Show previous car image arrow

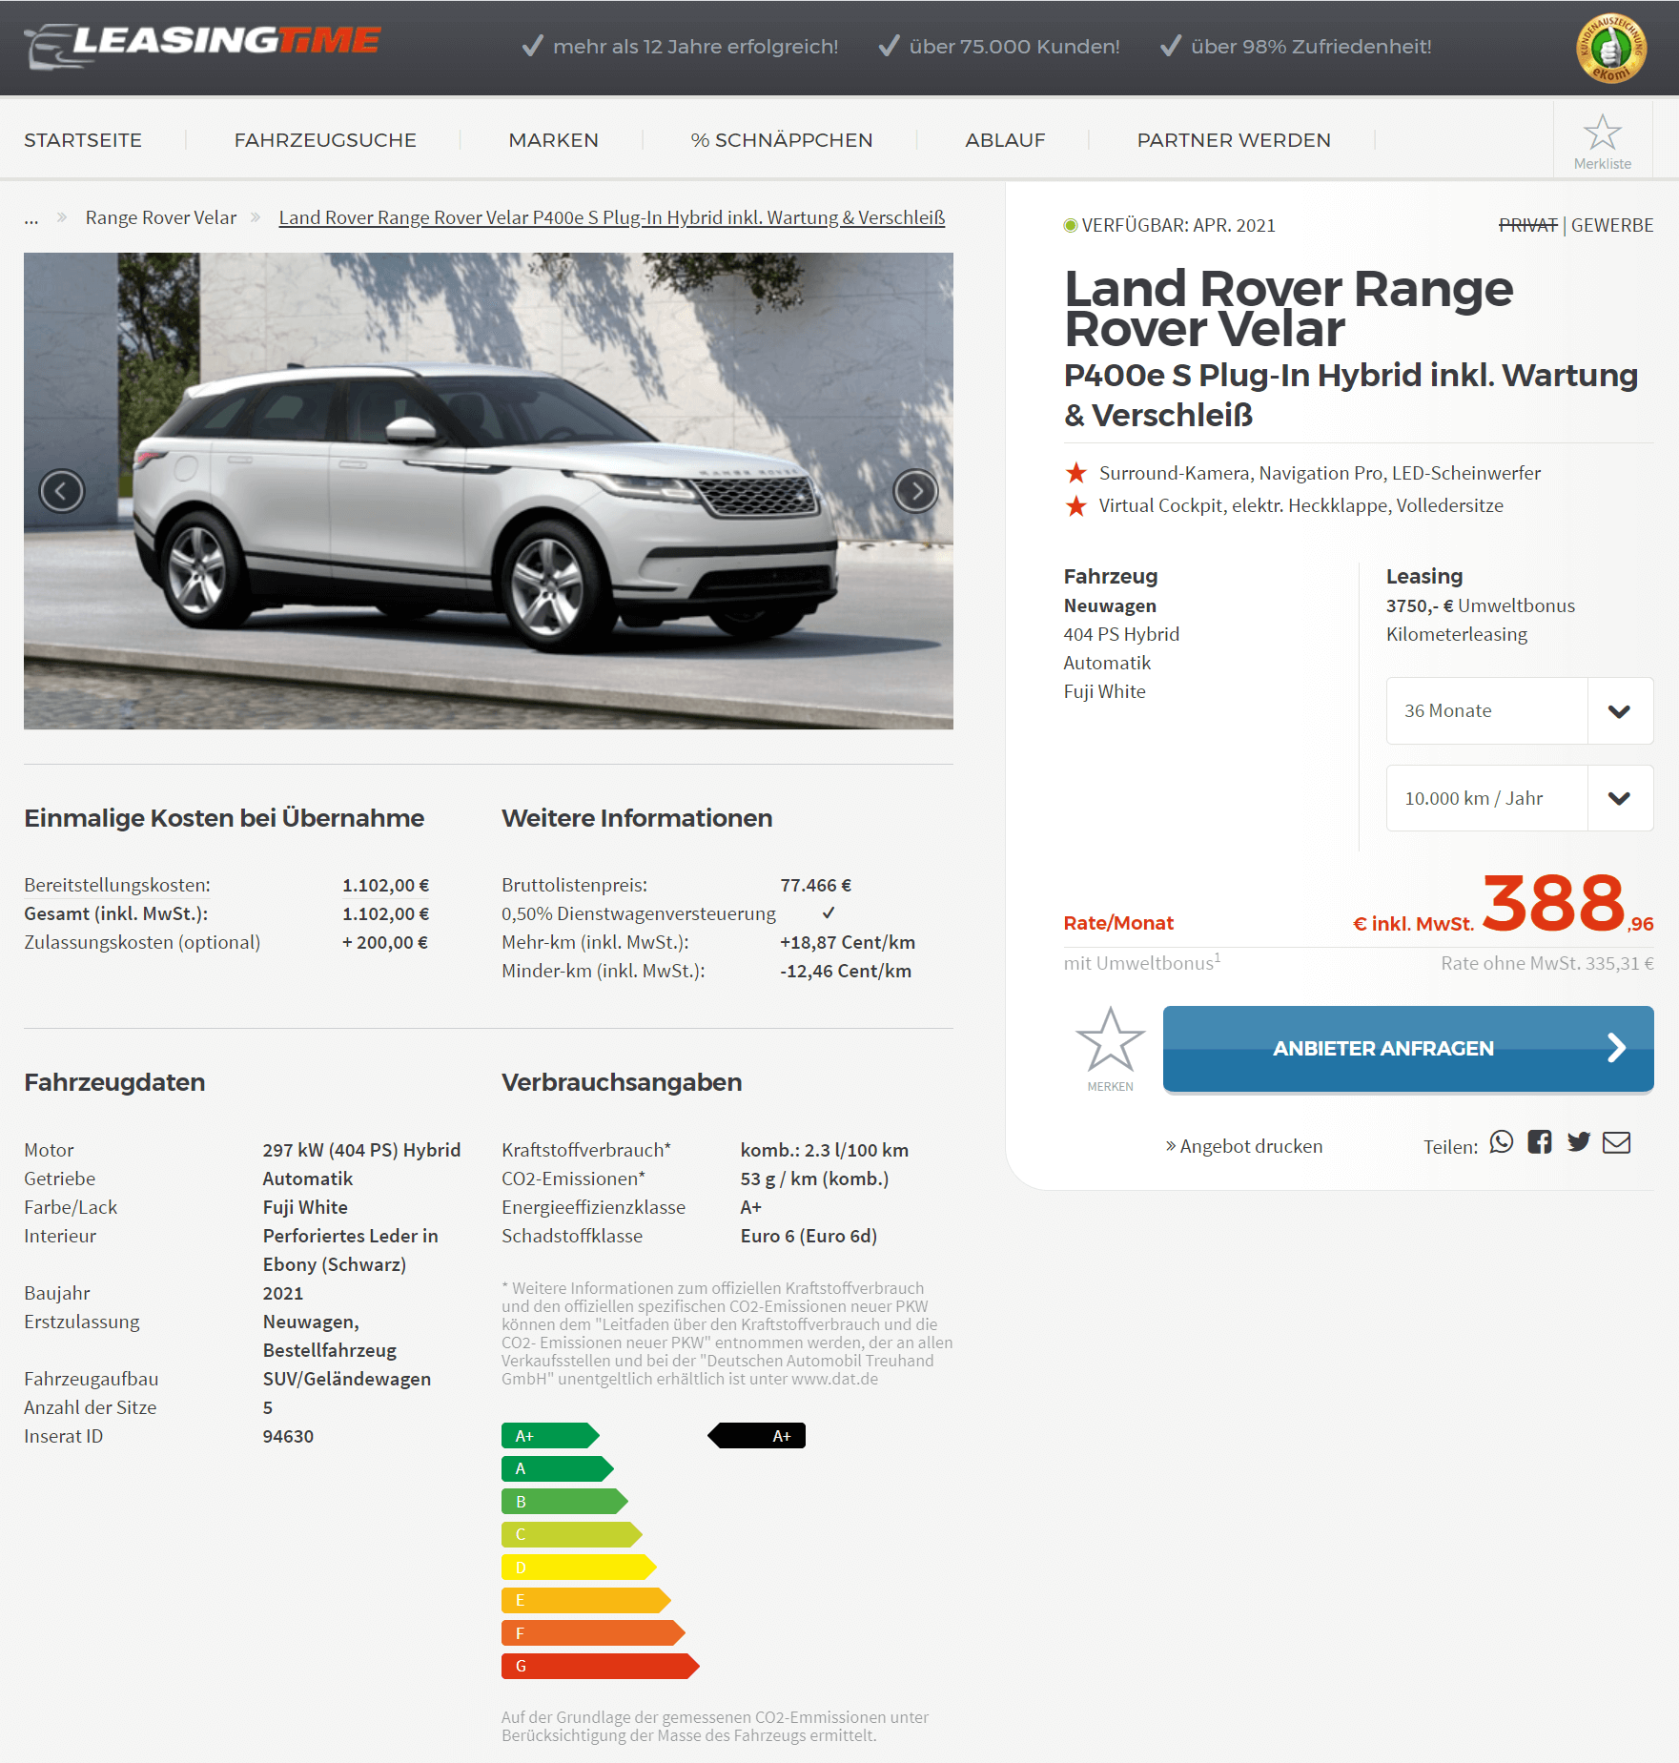[62, 491]
